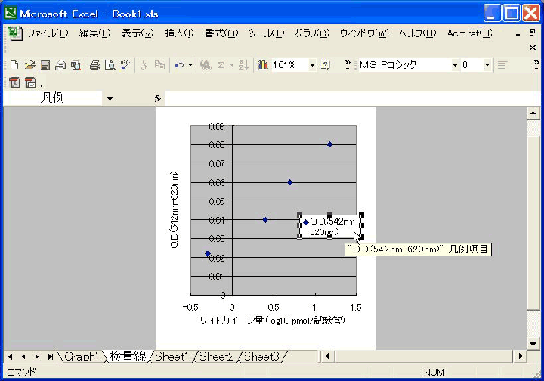
Task: Open the Name Box dropdown arrow
Action: tap(110, 98)
